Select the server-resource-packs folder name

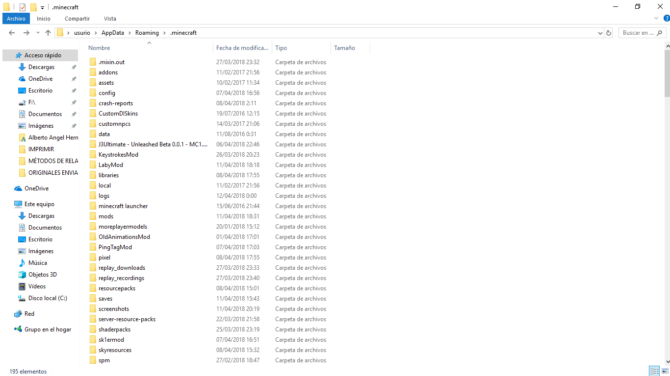pyautogui.click(x=127, y=319)
